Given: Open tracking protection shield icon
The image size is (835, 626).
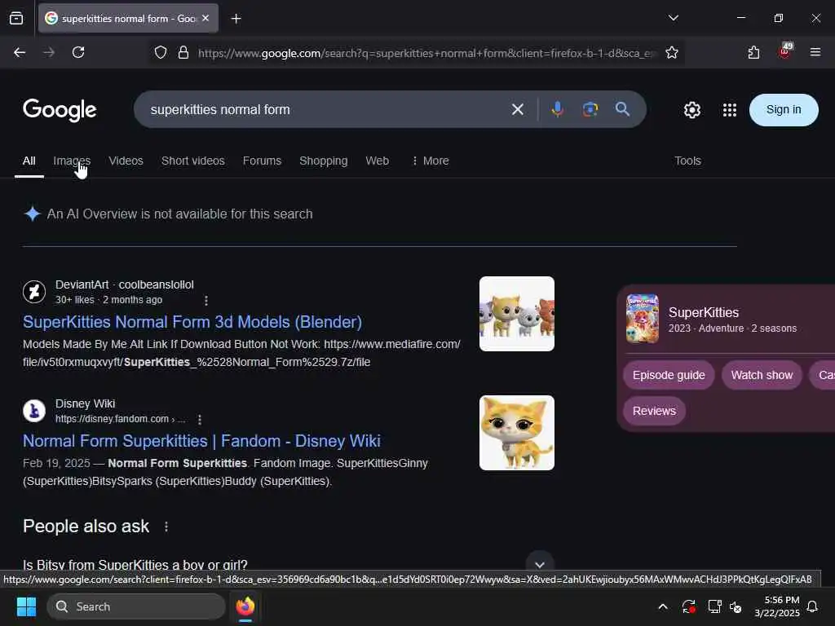Looking at the screenshot, I should 161,53.
